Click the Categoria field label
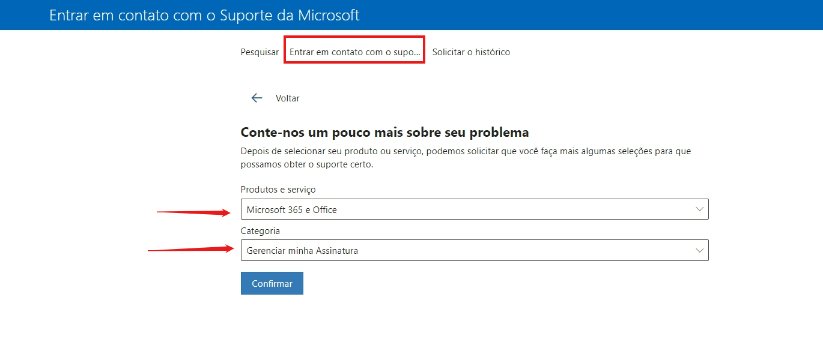823x351 pixels. 260,231
